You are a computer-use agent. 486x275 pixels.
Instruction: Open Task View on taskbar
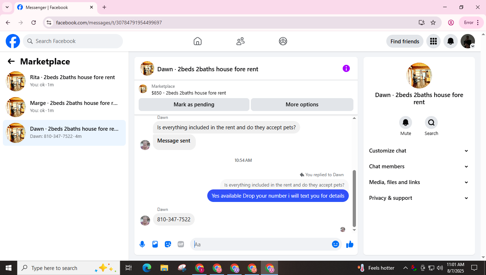click(x=129, y=268)
